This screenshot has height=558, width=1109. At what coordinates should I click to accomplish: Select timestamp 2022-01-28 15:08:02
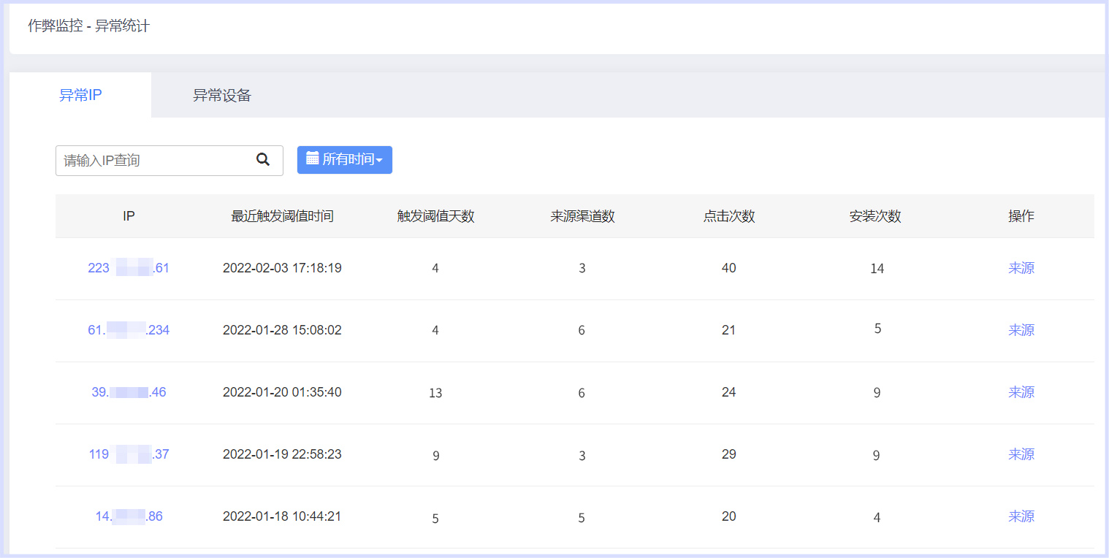(x=282, y=330)
